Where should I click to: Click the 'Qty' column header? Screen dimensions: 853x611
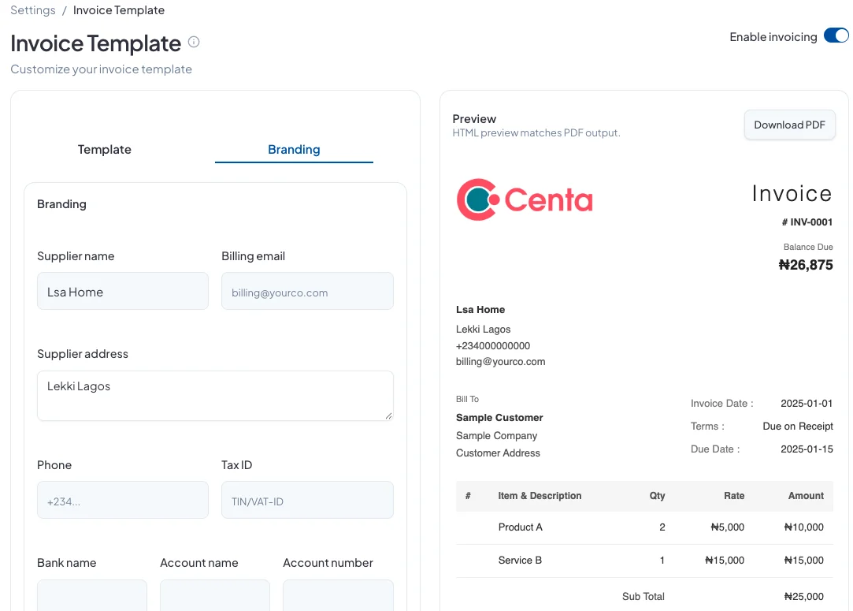(x=657, y=496)
